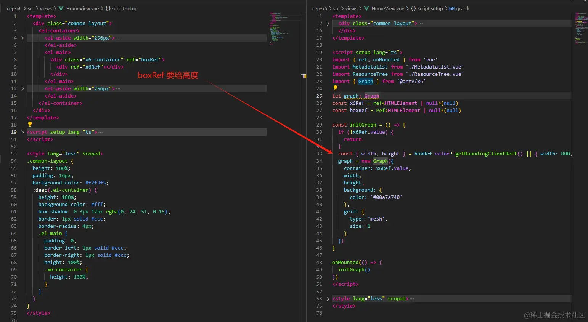Image resolution: width=588 pixels, height=322 pixels.
Task: Click the braces symbol icon in left breadcrumb
Action: coord(108,8)
